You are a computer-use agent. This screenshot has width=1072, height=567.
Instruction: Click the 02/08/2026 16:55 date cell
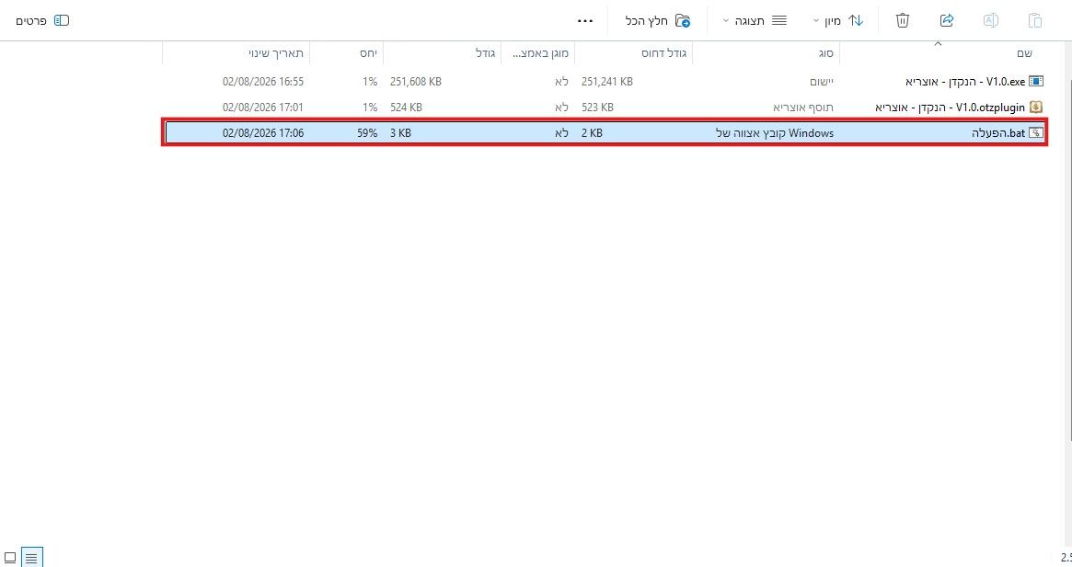[263, 81]
